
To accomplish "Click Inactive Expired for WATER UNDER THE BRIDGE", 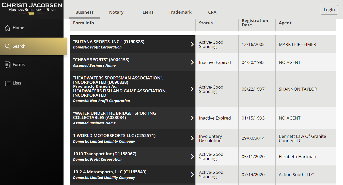I will [215, 118].
